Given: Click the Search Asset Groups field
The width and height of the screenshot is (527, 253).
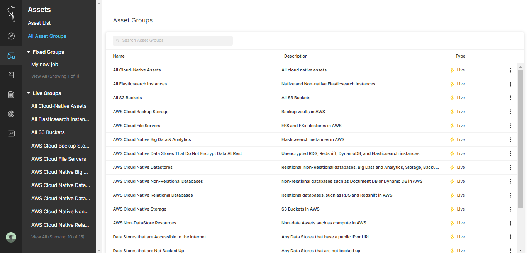Looking at the screenshot, I should (173, 41).
